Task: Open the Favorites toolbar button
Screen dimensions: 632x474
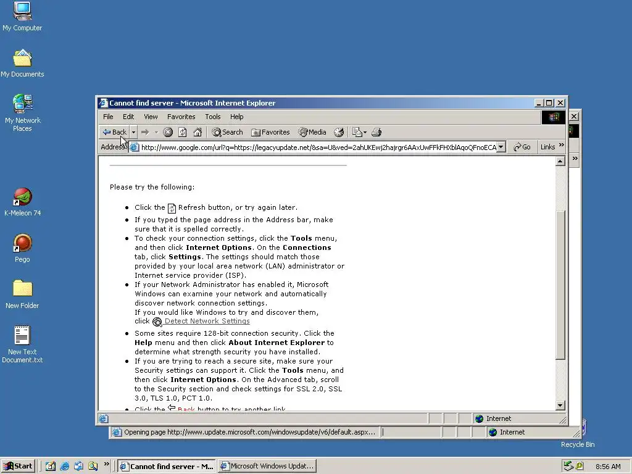Action: click(x=270, y=132)
